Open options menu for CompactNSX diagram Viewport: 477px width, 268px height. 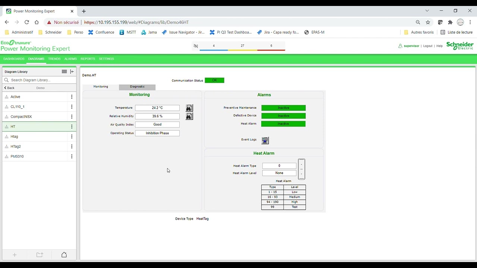72,117
